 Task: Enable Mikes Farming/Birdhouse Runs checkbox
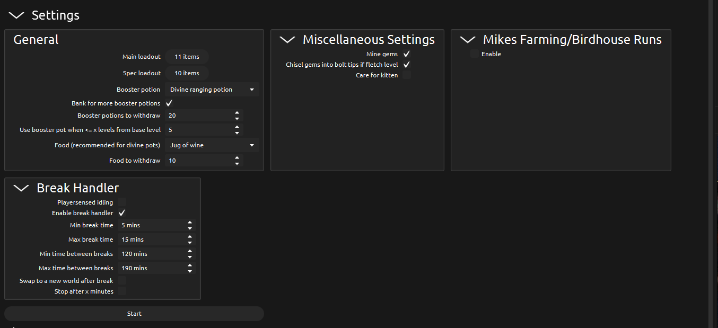coord(474,54)
